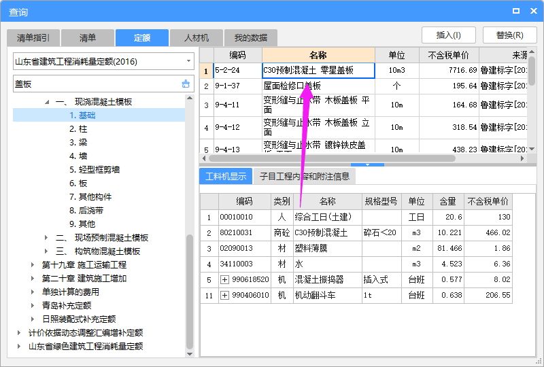Select machine row 机动翻斗车

point(327,295)
